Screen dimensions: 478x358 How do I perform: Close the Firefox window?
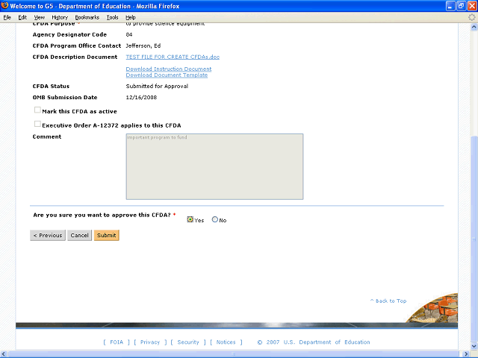[472, 6]
